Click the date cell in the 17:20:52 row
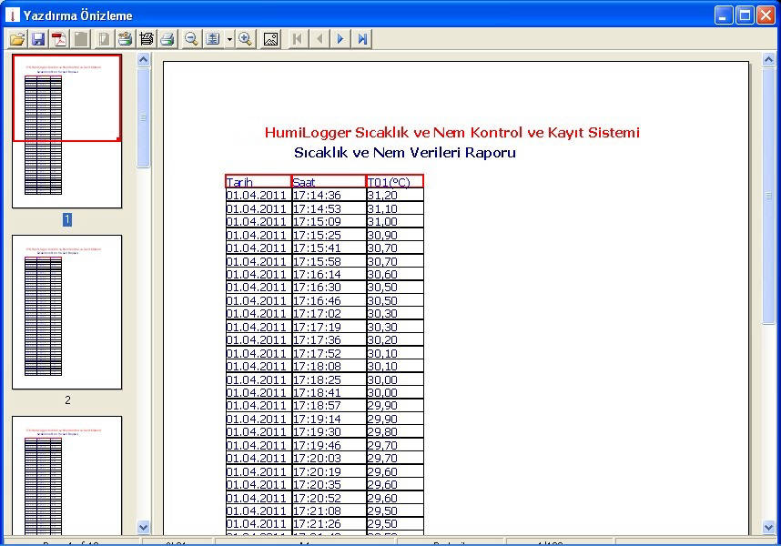The image size is (781, 546). 257,498
